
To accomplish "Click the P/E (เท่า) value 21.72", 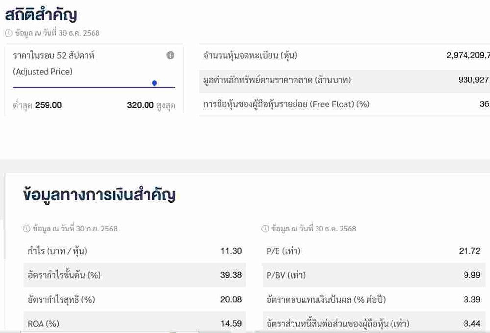I will (x=469, y=251).
